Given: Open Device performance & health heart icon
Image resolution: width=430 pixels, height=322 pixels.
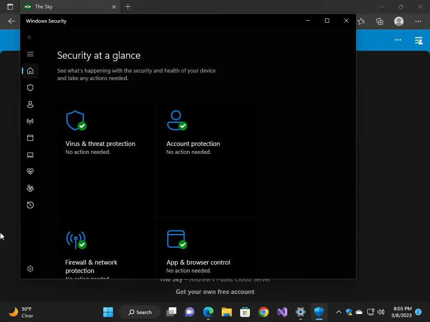Looking at the screenshot, I should (30, 171).
